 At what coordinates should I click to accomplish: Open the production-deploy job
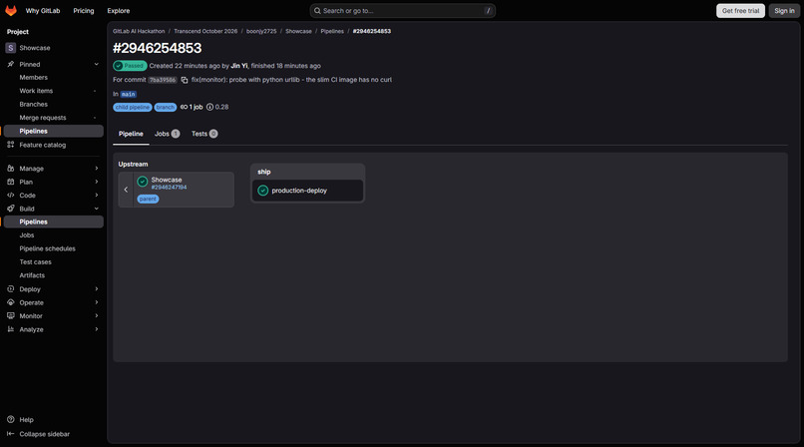[307, 191]
